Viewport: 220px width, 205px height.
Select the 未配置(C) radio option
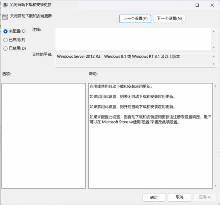(x=5, y=31)
